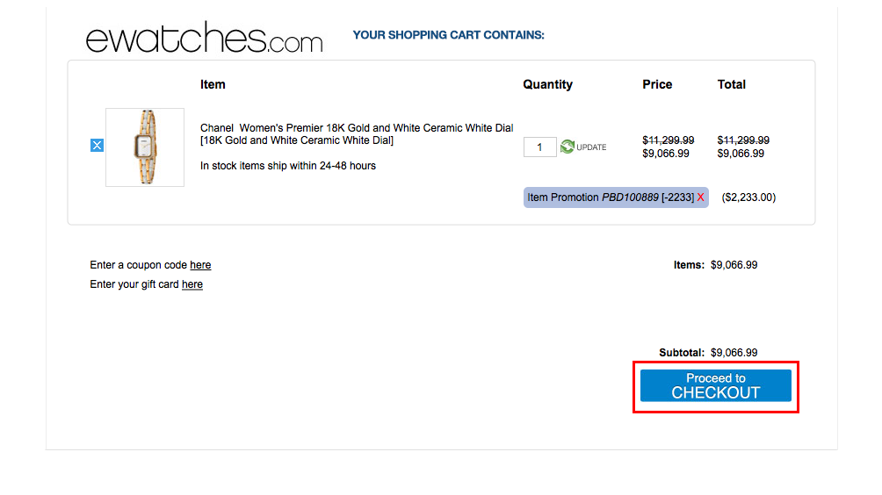Open the coupon code 'here' link
The width and height of the screenshot is (882, 495).
[x=200, y=265]
